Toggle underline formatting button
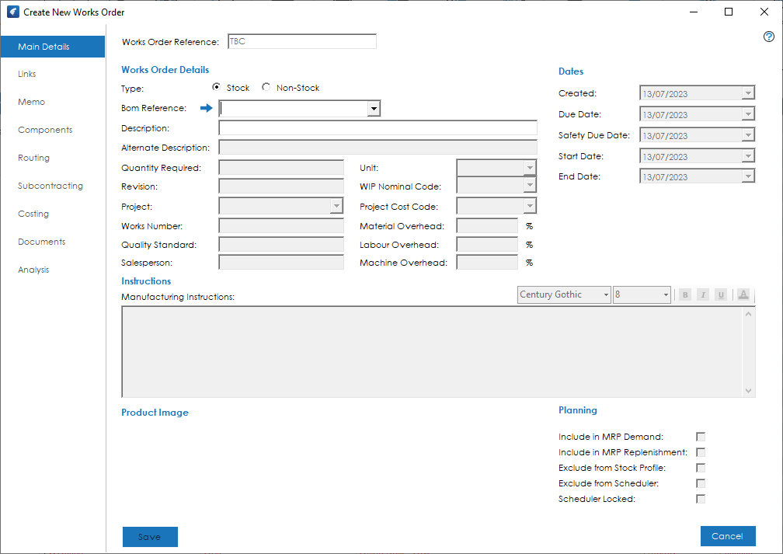This screenshot has width=783, height=554. point(721,294)
